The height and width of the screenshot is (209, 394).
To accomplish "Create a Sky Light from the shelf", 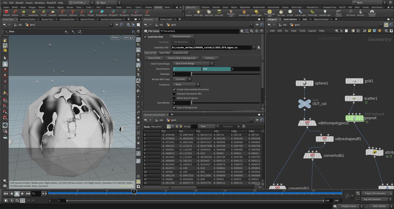I will [x=281, y=12].
